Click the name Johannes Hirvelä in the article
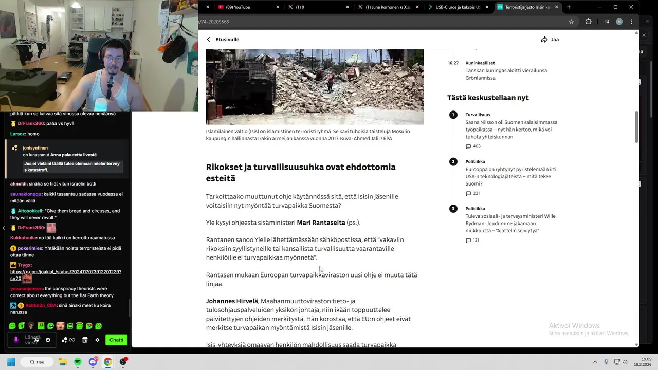The width and height of the screenshot is (658, 370). (232, 301)
